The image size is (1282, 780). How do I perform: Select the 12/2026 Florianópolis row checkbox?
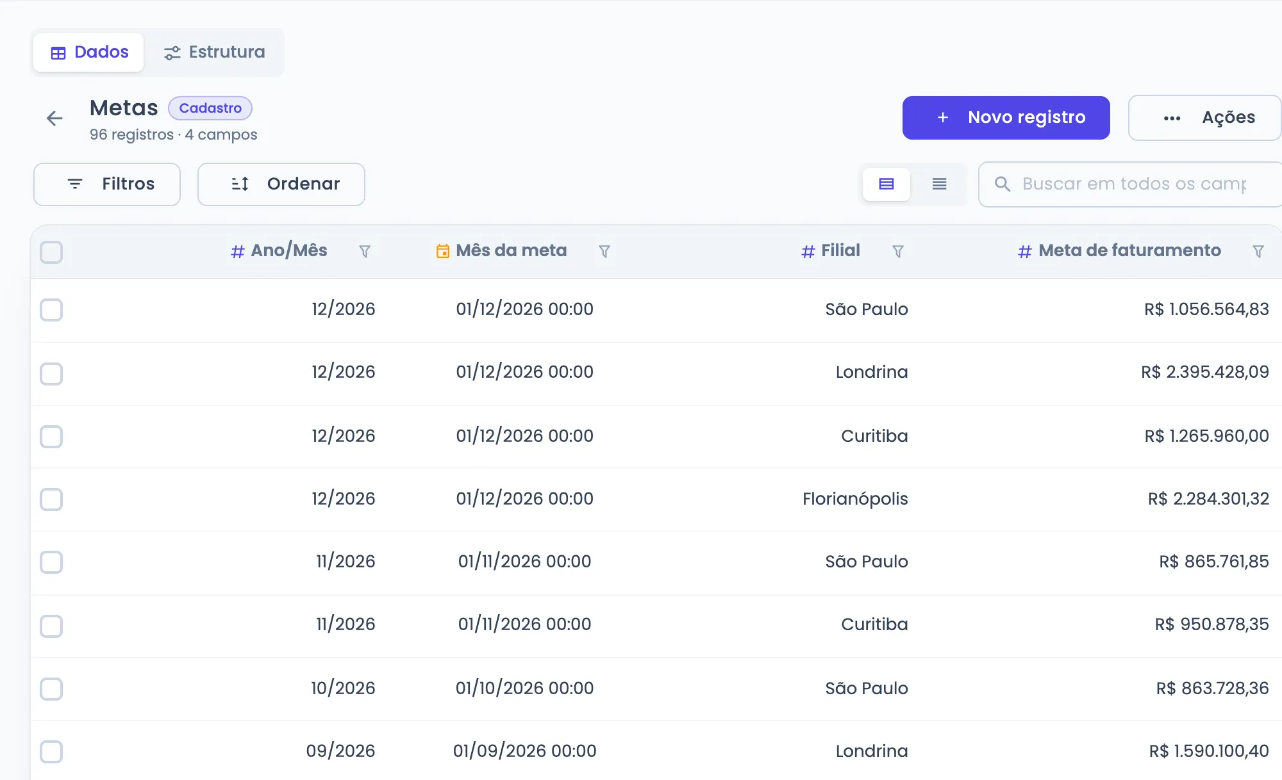(51, 500)
